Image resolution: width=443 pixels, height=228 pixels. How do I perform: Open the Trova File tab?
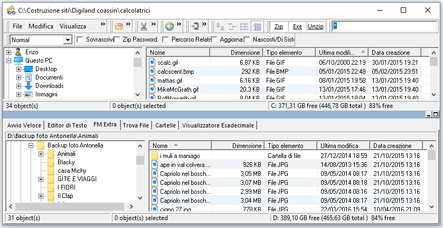pyautogui.click(x=136, y=125)
